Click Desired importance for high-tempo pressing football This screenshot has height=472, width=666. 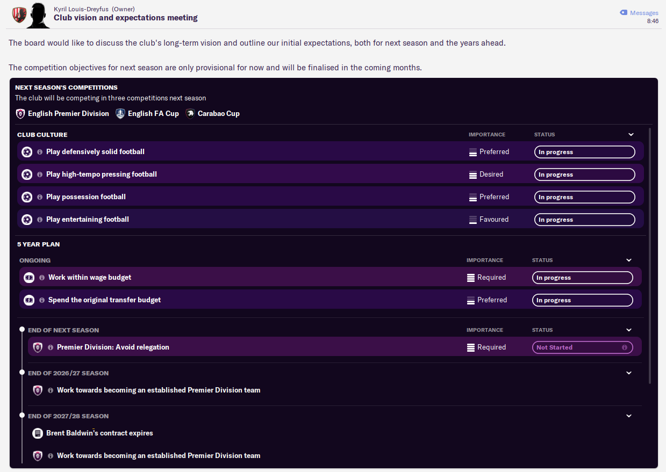pos(486,175)
